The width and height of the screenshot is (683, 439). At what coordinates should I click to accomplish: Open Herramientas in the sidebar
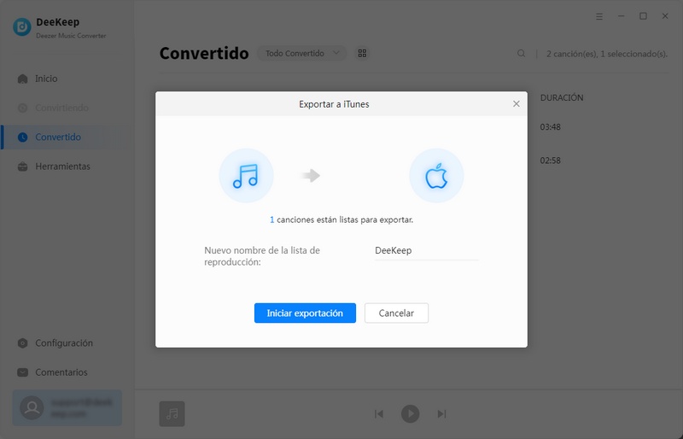pyautogui.click(x=61, y=166)
